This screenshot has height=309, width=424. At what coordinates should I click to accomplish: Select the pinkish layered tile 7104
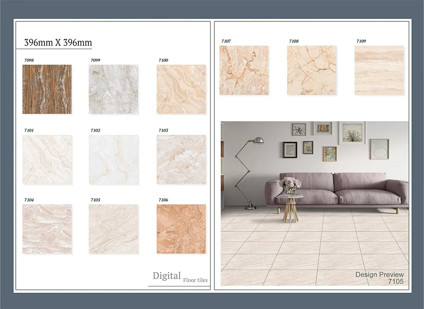point(47,229)
